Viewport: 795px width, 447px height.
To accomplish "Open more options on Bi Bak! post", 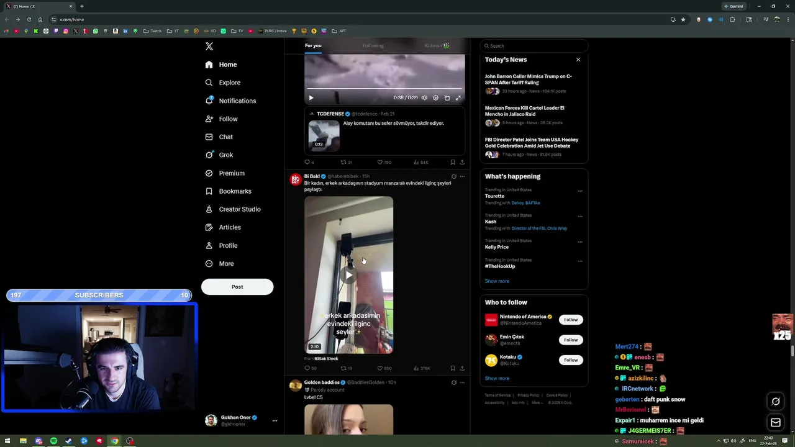I will [462, 176].
